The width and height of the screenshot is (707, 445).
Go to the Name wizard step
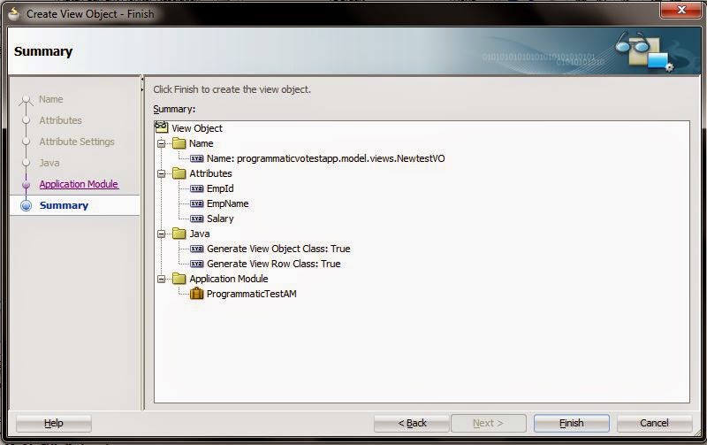point(51,99)
